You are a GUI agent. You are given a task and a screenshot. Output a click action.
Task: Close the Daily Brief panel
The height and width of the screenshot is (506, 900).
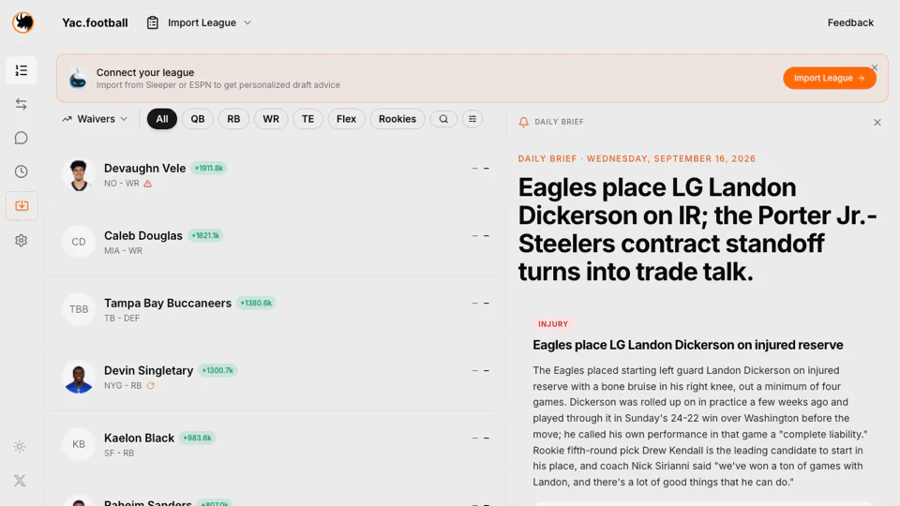[877, 122]
